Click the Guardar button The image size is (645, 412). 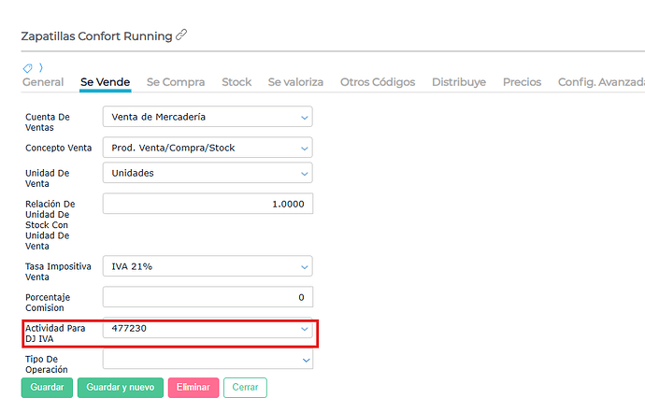tap(47, 388)
